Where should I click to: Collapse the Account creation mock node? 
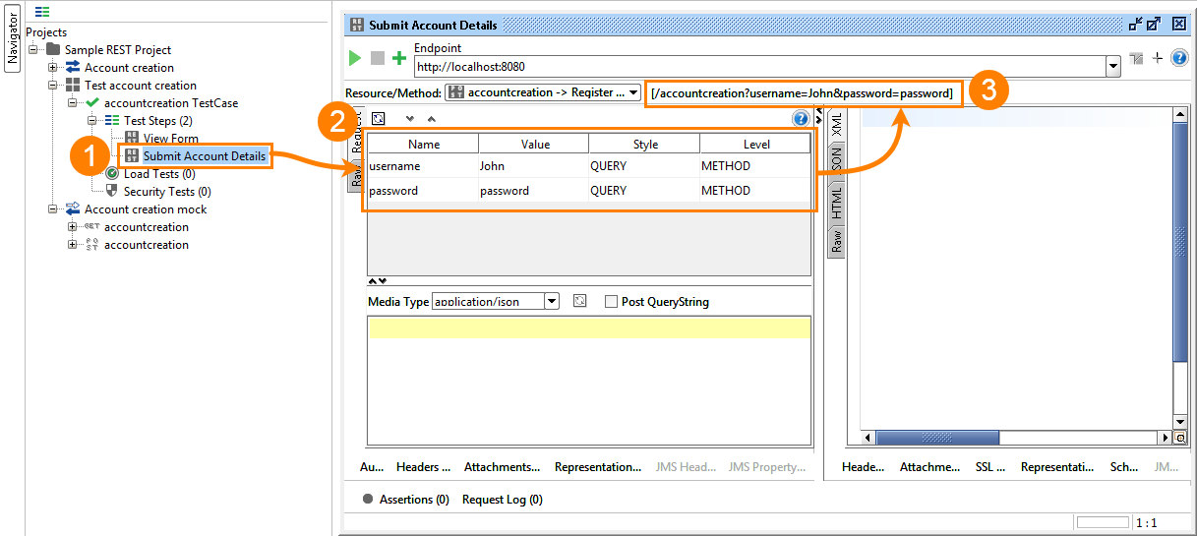tap(53, 208)
